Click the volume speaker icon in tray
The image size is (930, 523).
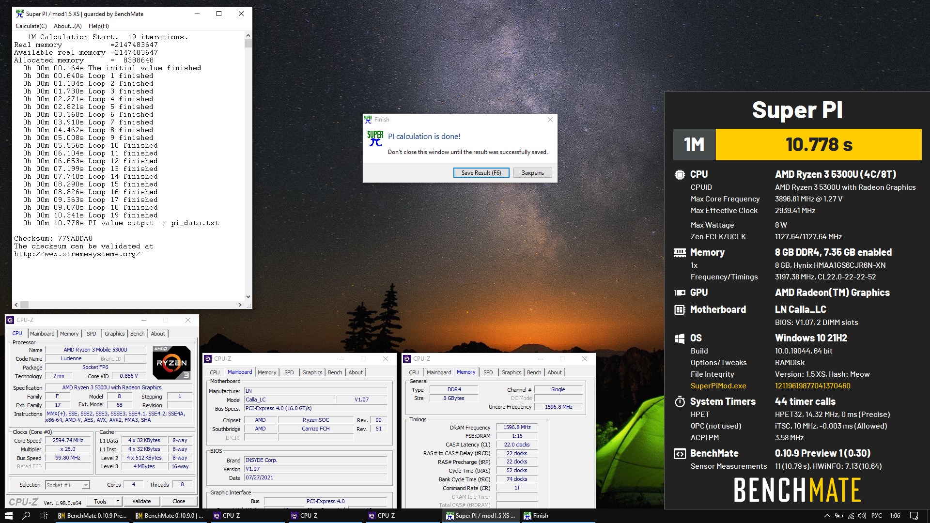[862, 516]
